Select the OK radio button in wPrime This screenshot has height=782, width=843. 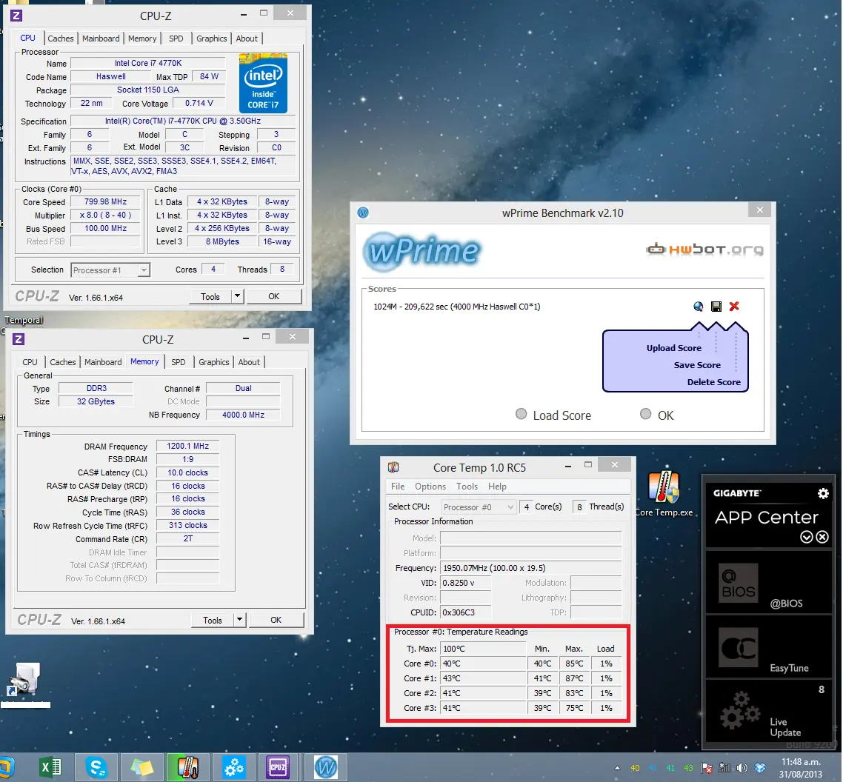(x=646, y=415)
